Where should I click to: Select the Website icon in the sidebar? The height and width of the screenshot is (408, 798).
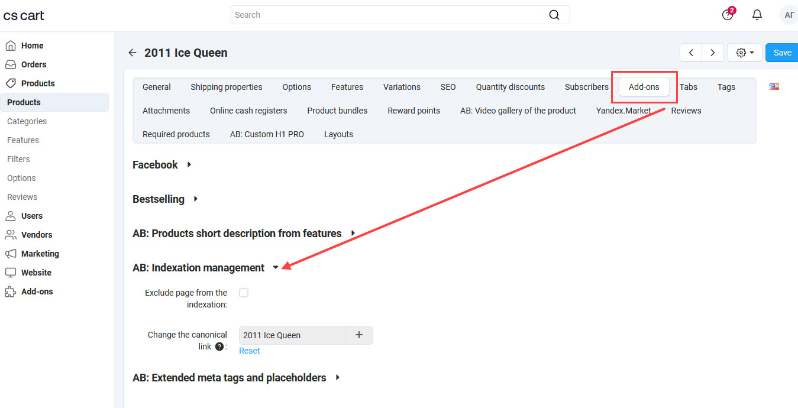point(12,272)
